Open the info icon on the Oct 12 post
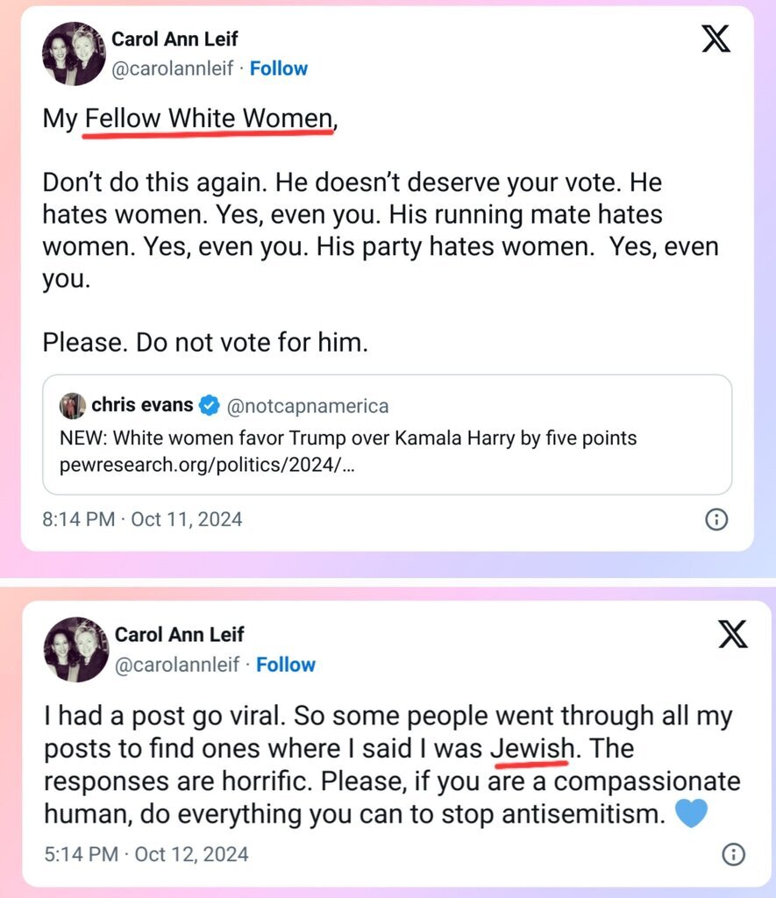The image size is (776, 898). 734,853
